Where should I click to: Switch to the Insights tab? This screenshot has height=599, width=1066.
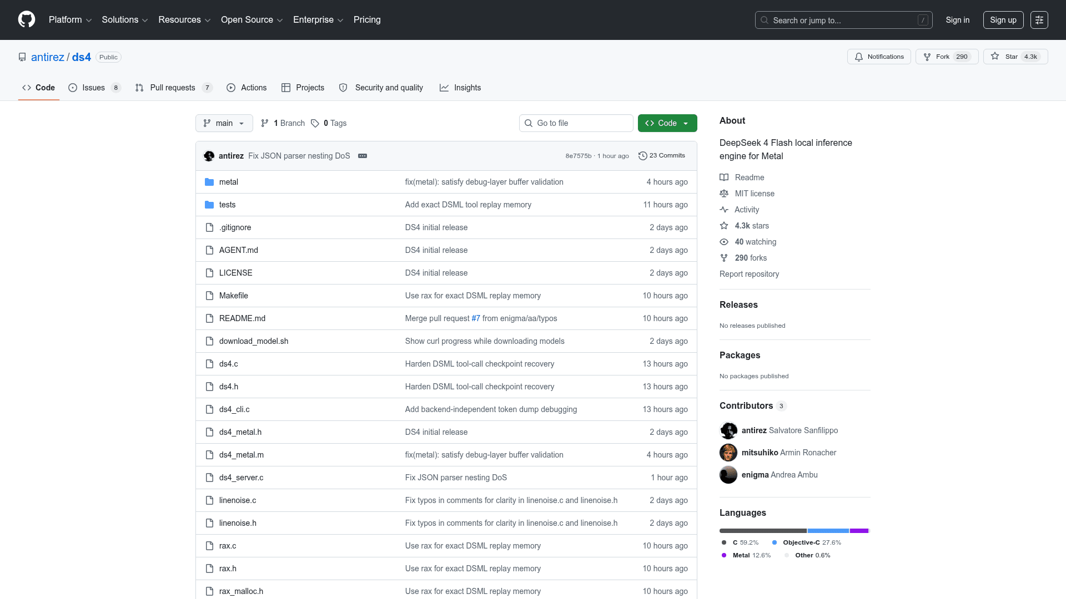(460, 88)
